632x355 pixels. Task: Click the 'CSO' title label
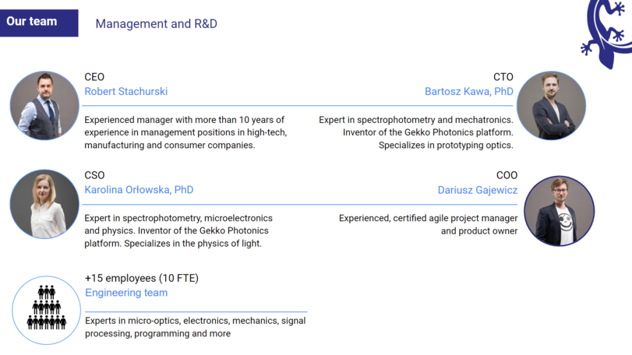pos(94,175)
